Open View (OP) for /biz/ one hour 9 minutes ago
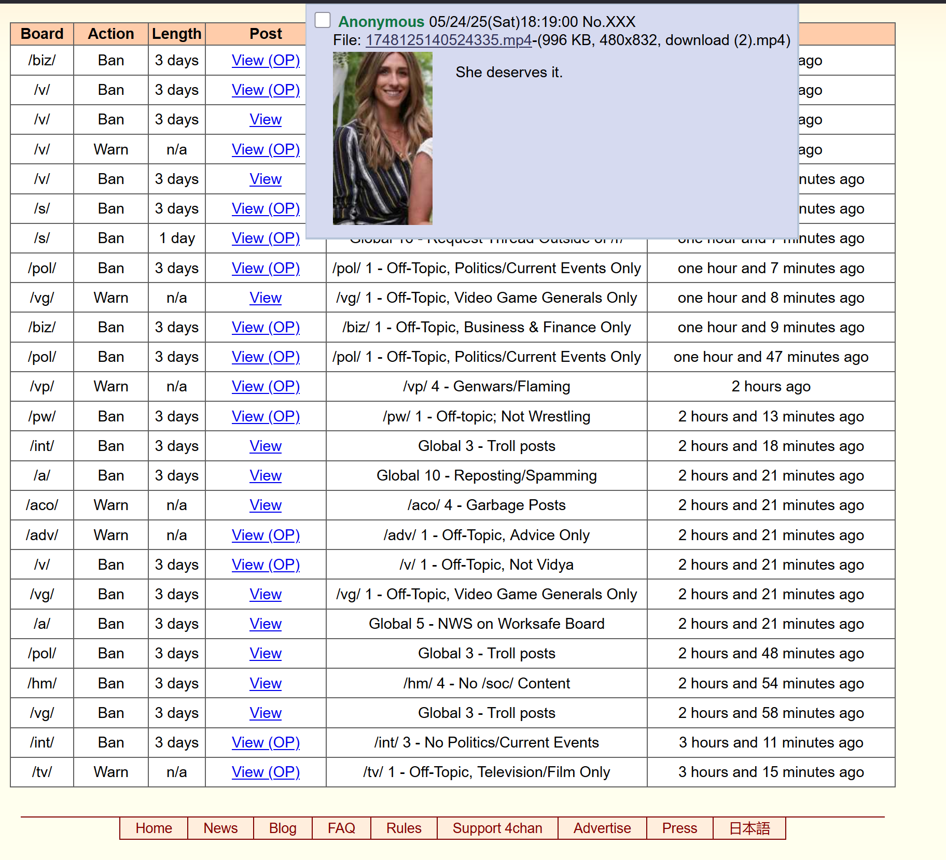This screenshot has width=946, height=860. pyautogui.click(x=266, y=327)
